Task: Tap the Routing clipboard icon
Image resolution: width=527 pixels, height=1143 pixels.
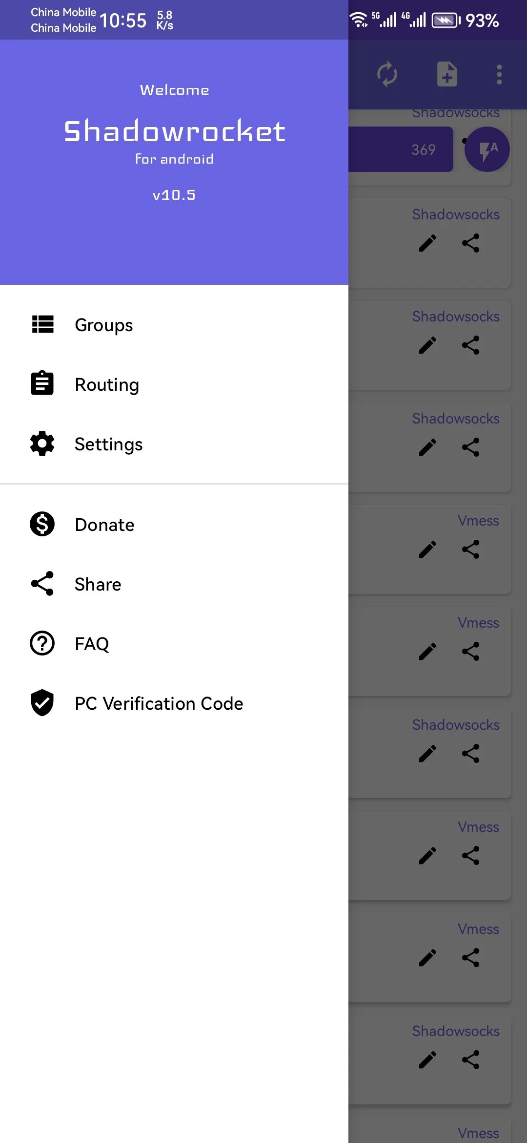Action: click(42, 383)
